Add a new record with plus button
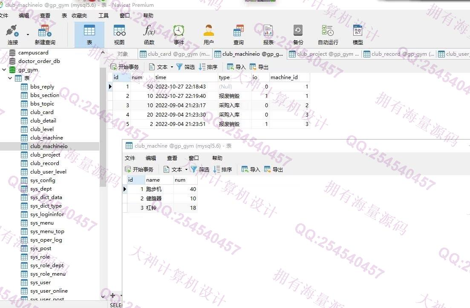Viewport: 470px width, 308px height. (112, 296)
